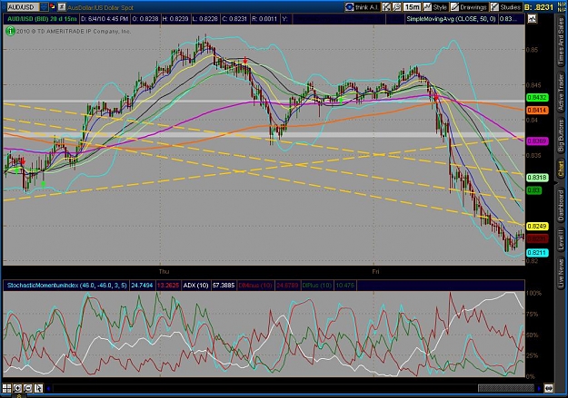Click the 0.8318 light green price label

(537, 178)
